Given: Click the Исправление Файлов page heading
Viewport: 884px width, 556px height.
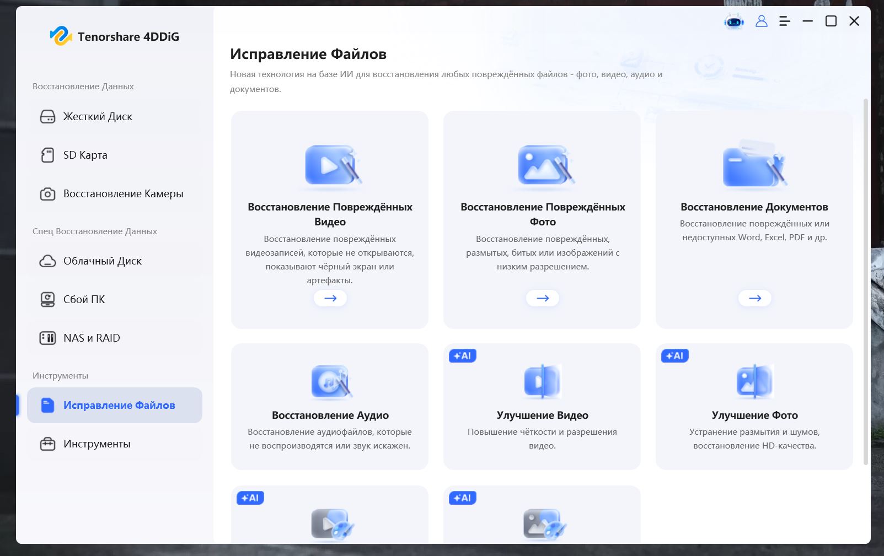Looking at the screenshot, I should point(308,54).
